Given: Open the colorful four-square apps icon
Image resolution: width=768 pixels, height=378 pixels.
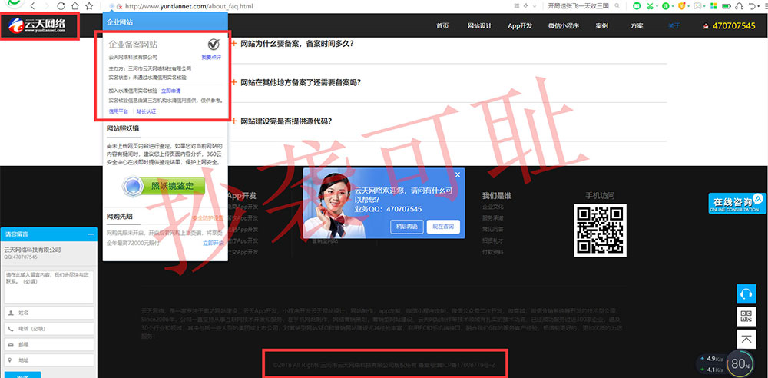Looking at the screenshot, I should (713, 6).
